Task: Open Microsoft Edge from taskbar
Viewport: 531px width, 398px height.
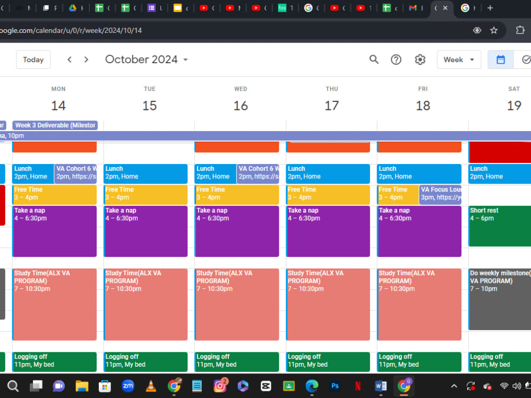Action: (312, 386)
